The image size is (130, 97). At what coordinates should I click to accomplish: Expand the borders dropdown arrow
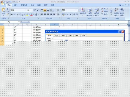coord(25,14)
